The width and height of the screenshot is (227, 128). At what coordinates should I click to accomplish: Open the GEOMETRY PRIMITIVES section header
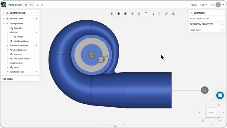(201, 24)
